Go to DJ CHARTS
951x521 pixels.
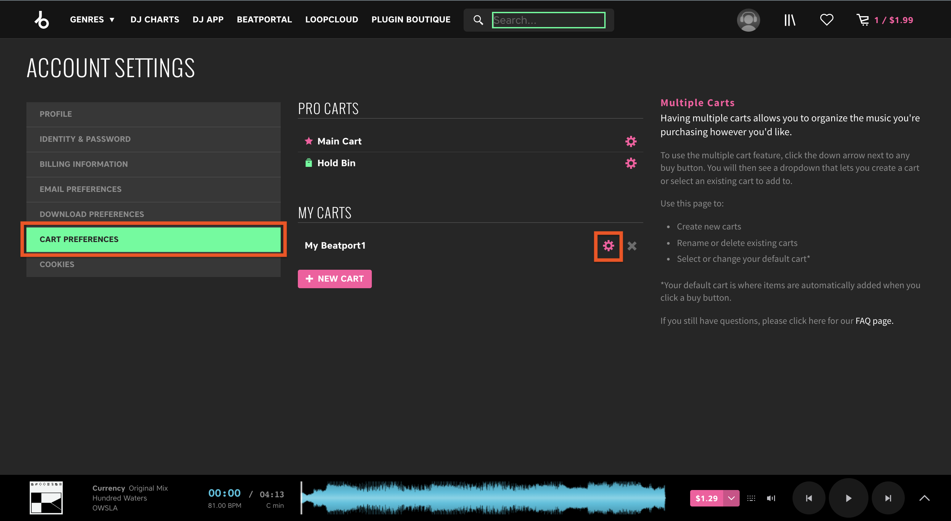click(155, 19)
